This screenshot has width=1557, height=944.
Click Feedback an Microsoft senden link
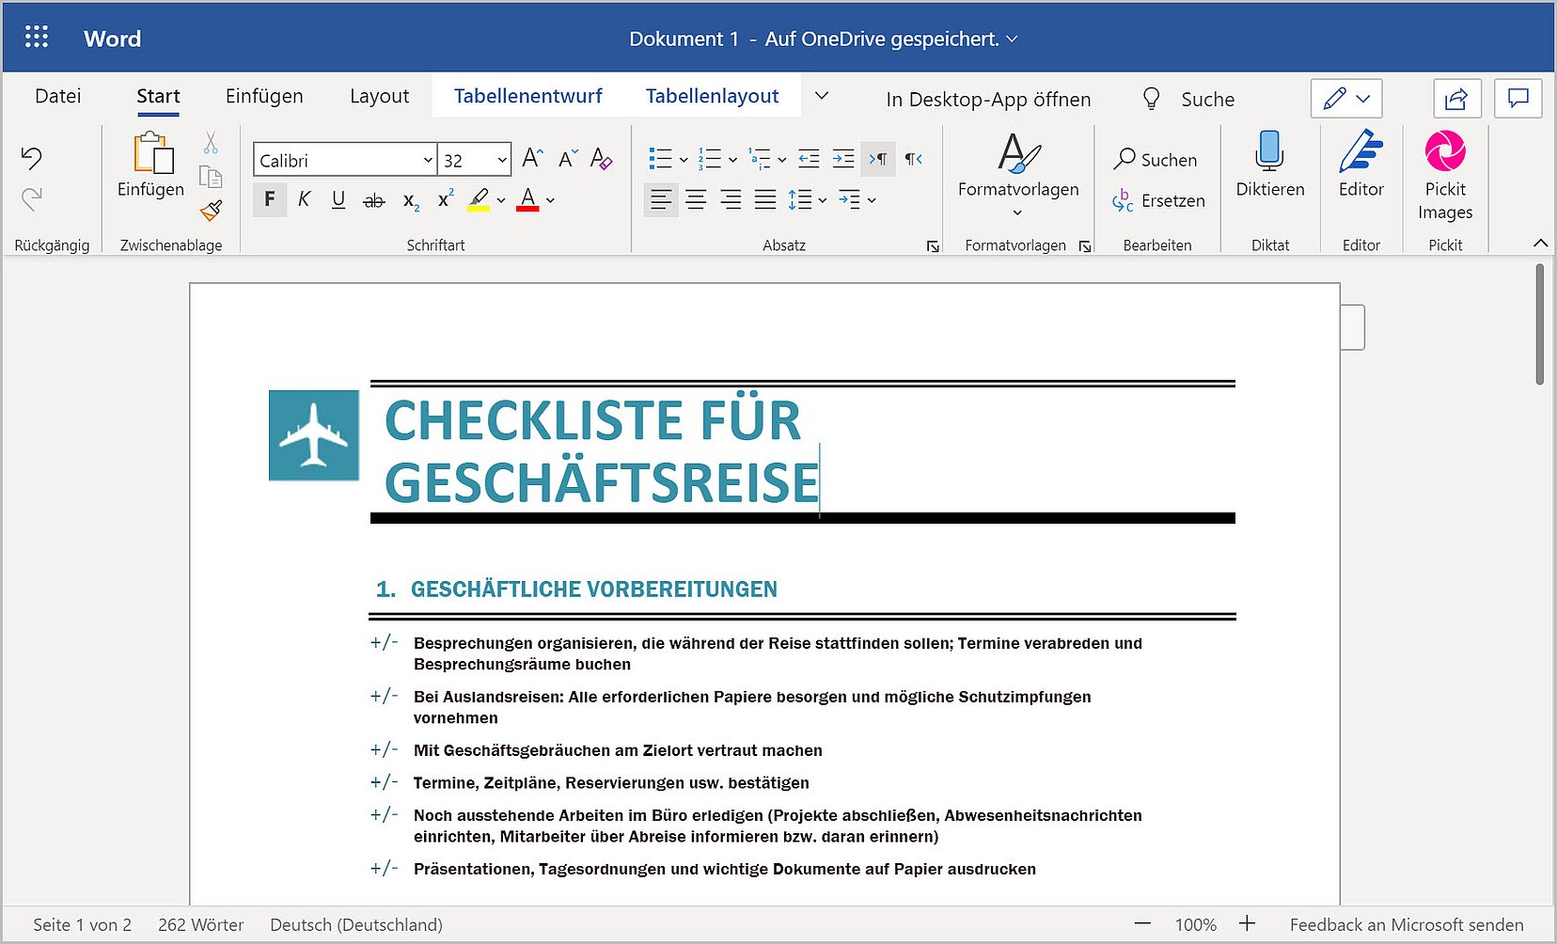(x=1406, y=924)
